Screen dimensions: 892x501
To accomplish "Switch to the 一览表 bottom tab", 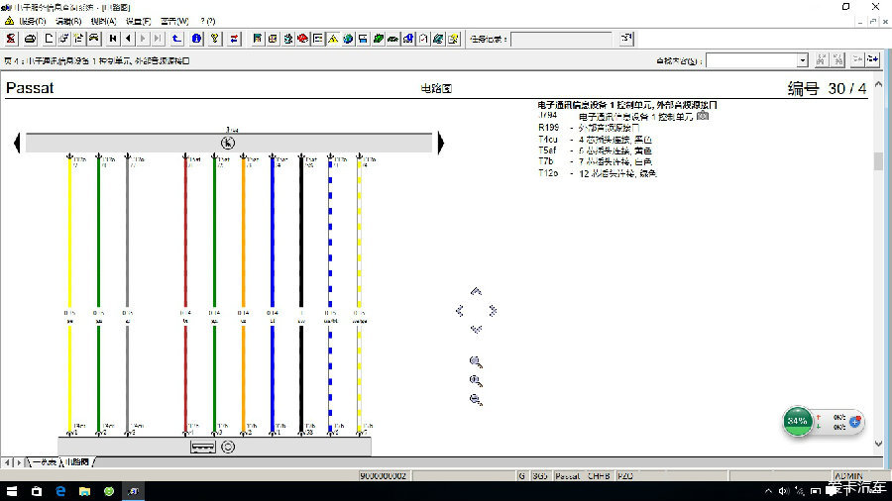I will tap(44, 462).
